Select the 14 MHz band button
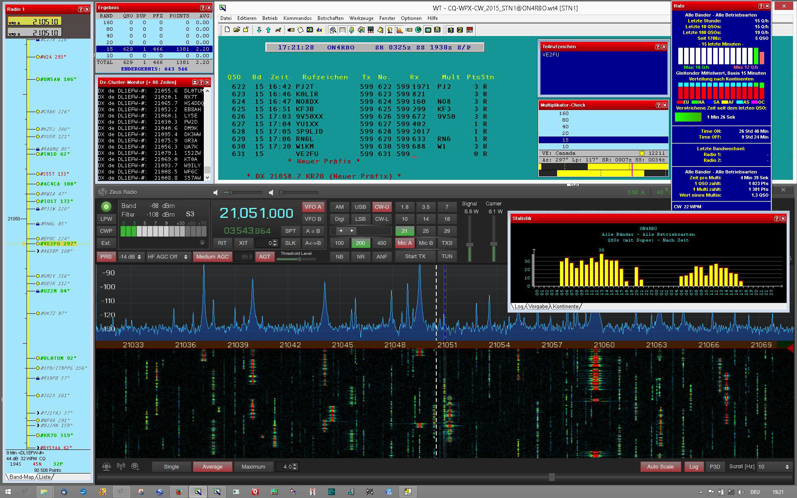 point(425,219)
